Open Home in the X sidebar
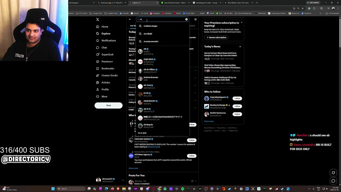Screen dimensions: 341x192 [x=102, y=27]
